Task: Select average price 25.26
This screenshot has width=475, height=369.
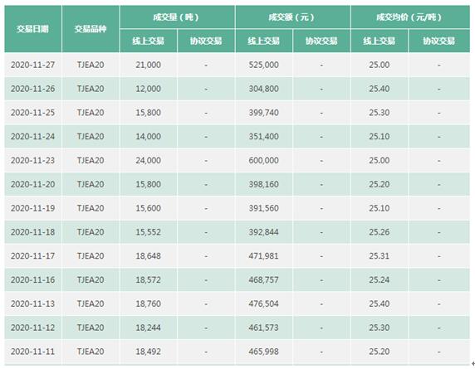Action: click(380, 232)
